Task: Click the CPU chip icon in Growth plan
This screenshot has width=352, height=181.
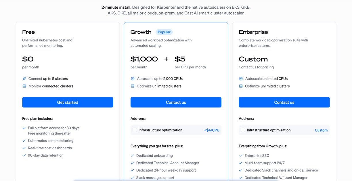Action: coord(133,79)
